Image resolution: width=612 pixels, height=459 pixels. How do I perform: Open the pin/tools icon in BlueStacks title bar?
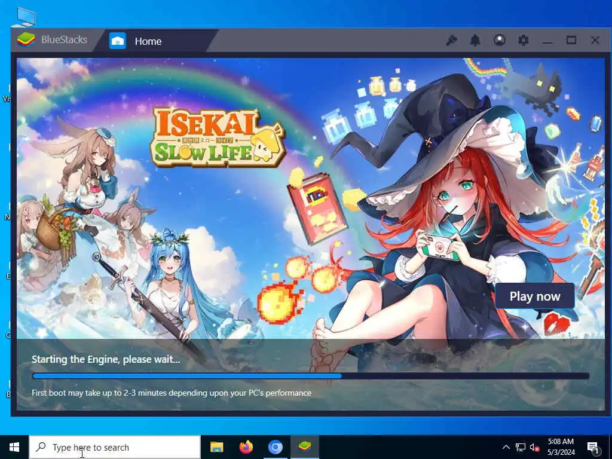pyautogui.click(x=452, y=40)
